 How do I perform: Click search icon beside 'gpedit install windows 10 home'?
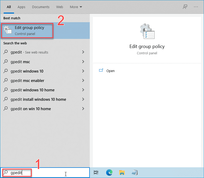6,99
